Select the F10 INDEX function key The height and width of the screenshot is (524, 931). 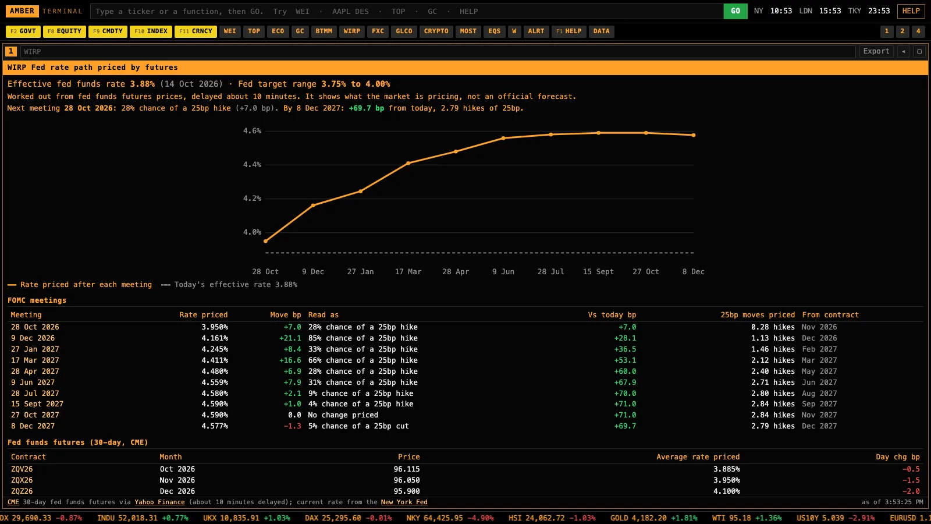click(x=151, y=31)
